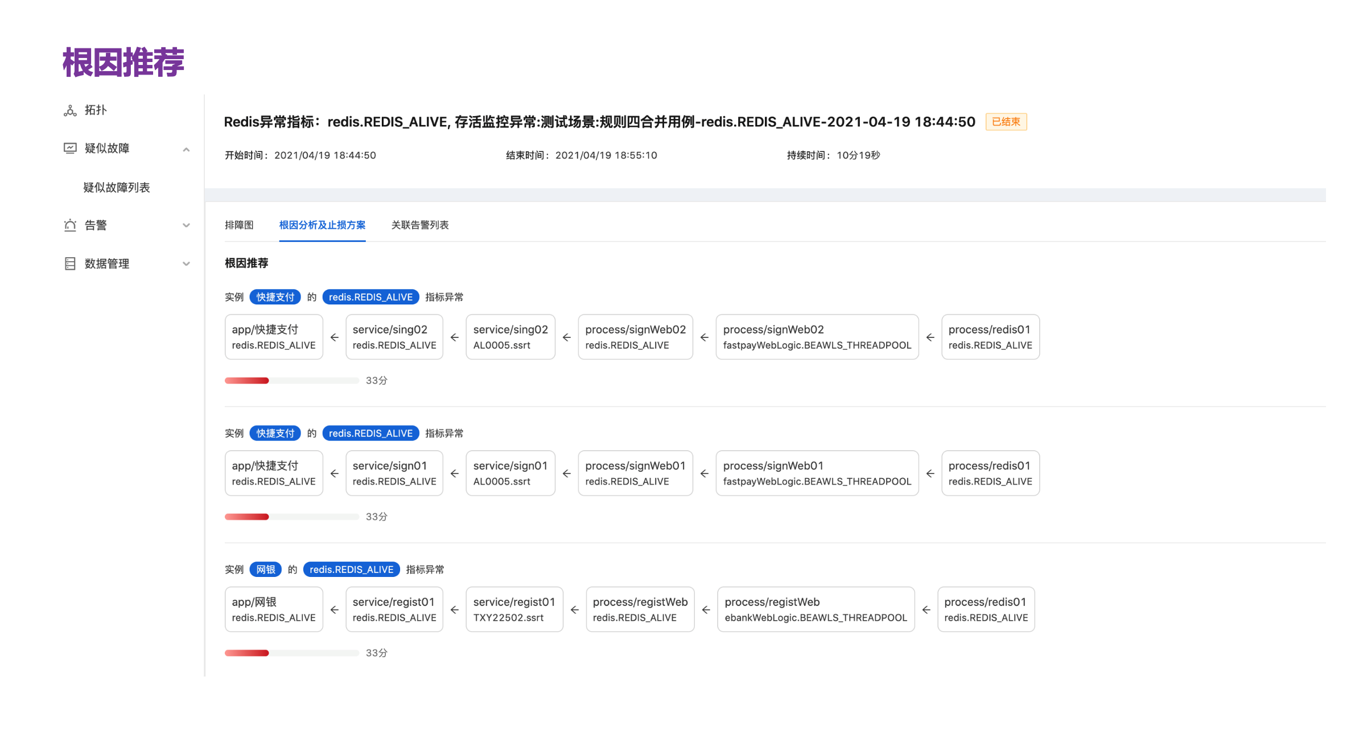Open 疑似故障列表 submenu item
1359x734 pixels.
tap(117, 187)
